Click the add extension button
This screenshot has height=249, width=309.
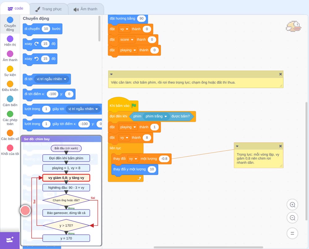tap(10, 240)
